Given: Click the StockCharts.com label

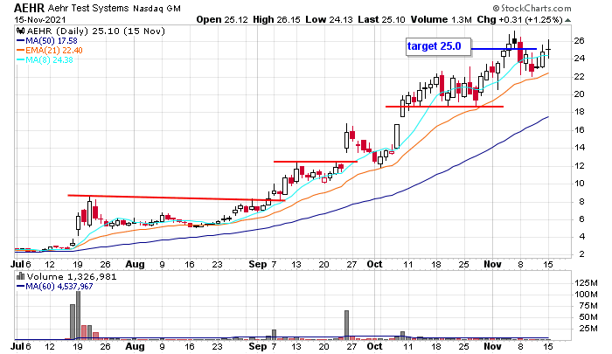Looking at the screenshot, I should tap(532, 8).
